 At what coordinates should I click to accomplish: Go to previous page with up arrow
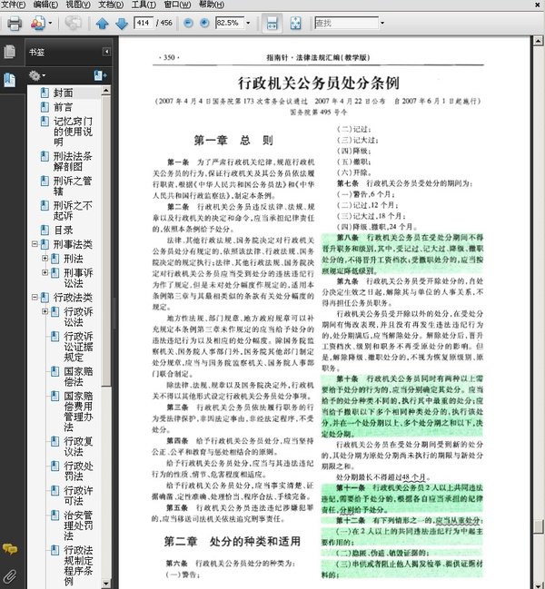[103, 24]
